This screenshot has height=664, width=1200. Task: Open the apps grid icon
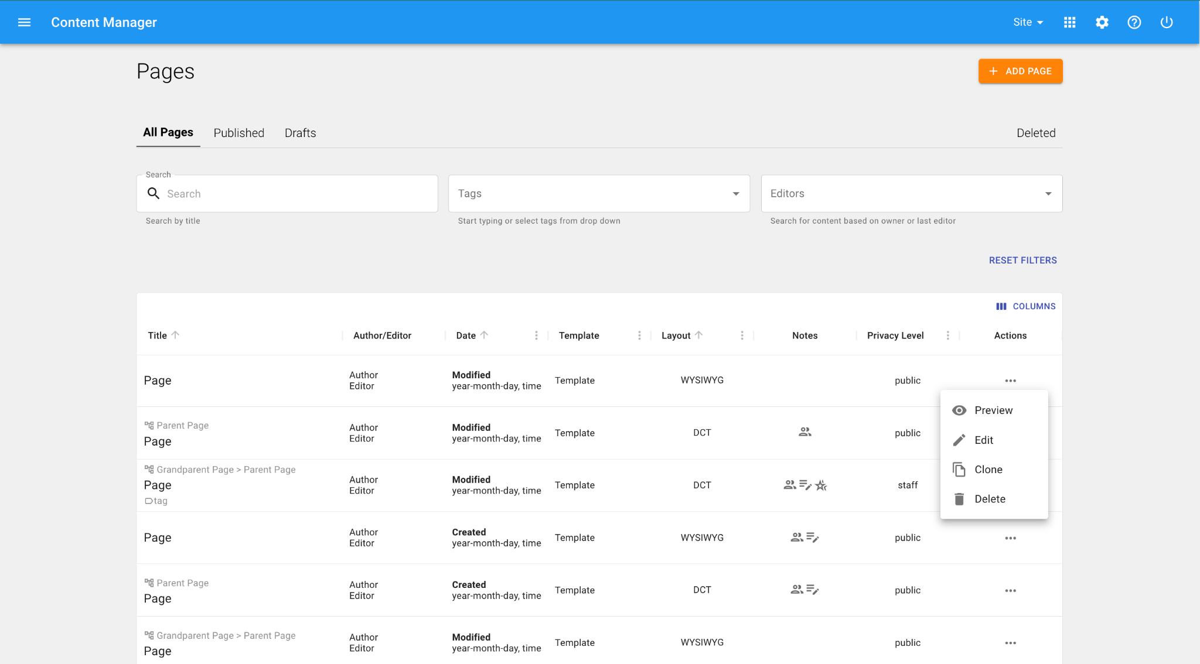point(1069,22)
